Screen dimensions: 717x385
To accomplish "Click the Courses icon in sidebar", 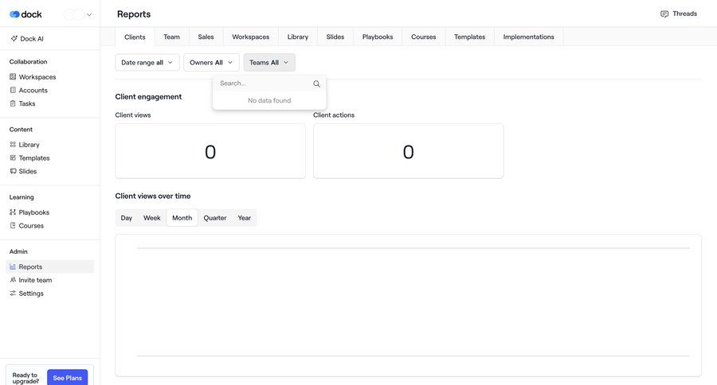I will pyautogui.click(x=13, y=225).
